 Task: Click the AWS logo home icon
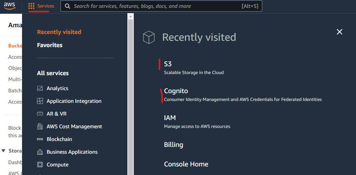coord(10,6)
